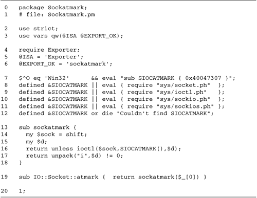This screenshot has width=257, height=198.
Task: Click 'sub sockatmark {' declaration
Action: pos(47,127)
